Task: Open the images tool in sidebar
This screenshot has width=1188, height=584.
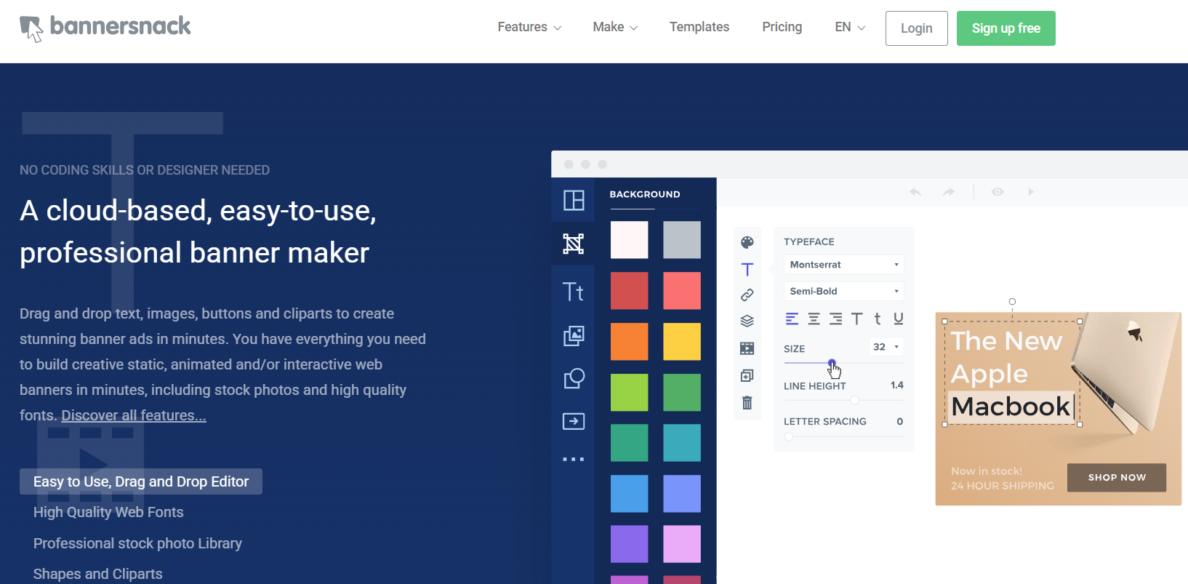Action: point(574,335)
